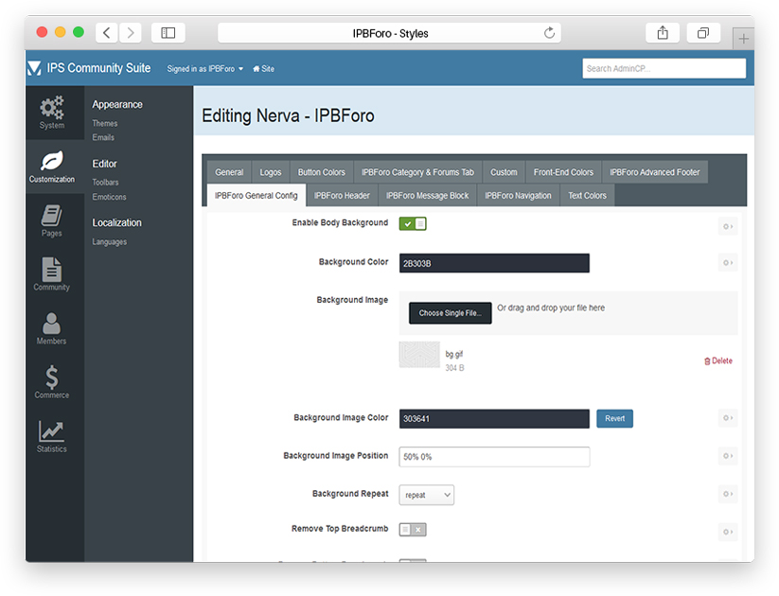Open gear options beside Background Color row
Image resolution: width=779 pixels, height=596 pixels.
coord(727,263)
